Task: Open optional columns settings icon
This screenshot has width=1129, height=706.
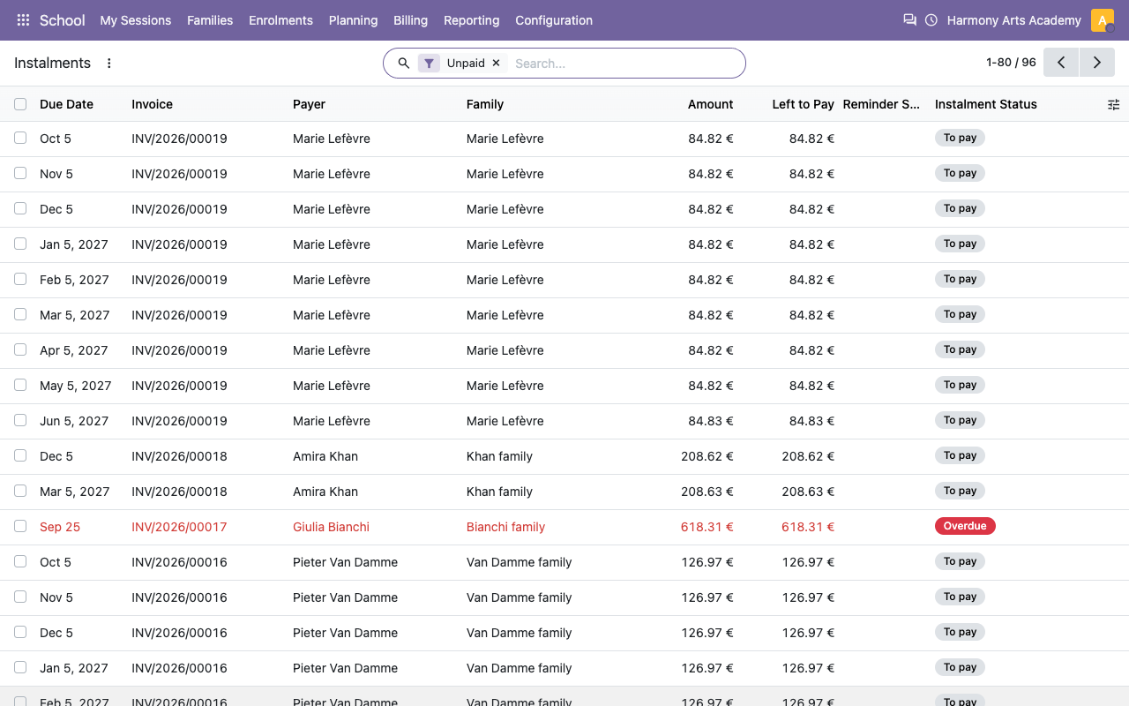Action: coord(1113,104)
